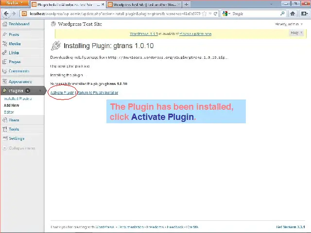
Task: Open the plugin Editor submenu
Action: click(9, 112)
